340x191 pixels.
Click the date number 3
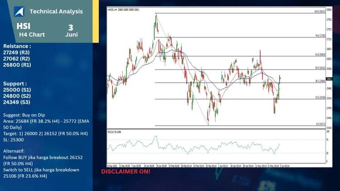(71, 28)
